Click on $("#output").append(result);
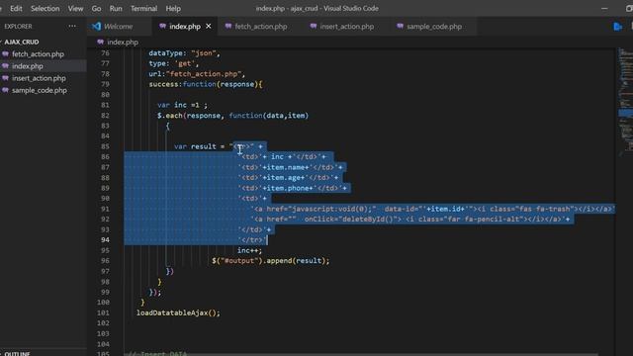Viewport: 633px width, 356px height. 270,261
